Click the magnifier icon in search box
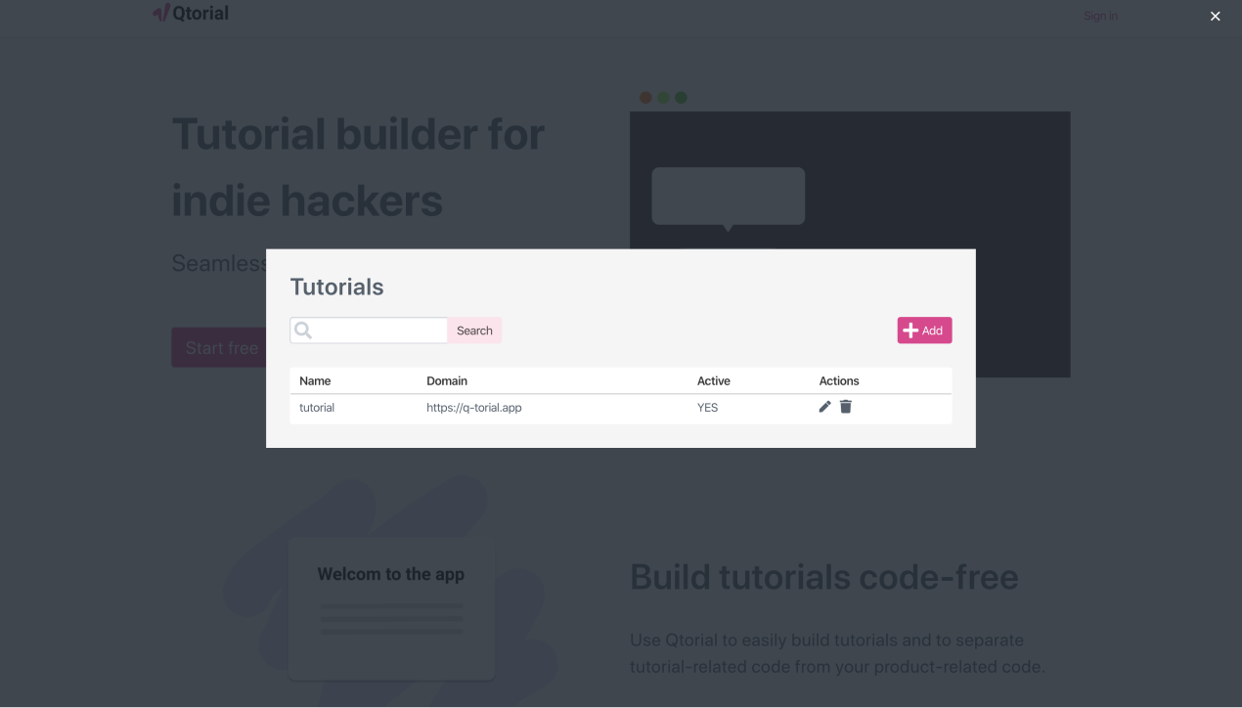 (303, 331)
